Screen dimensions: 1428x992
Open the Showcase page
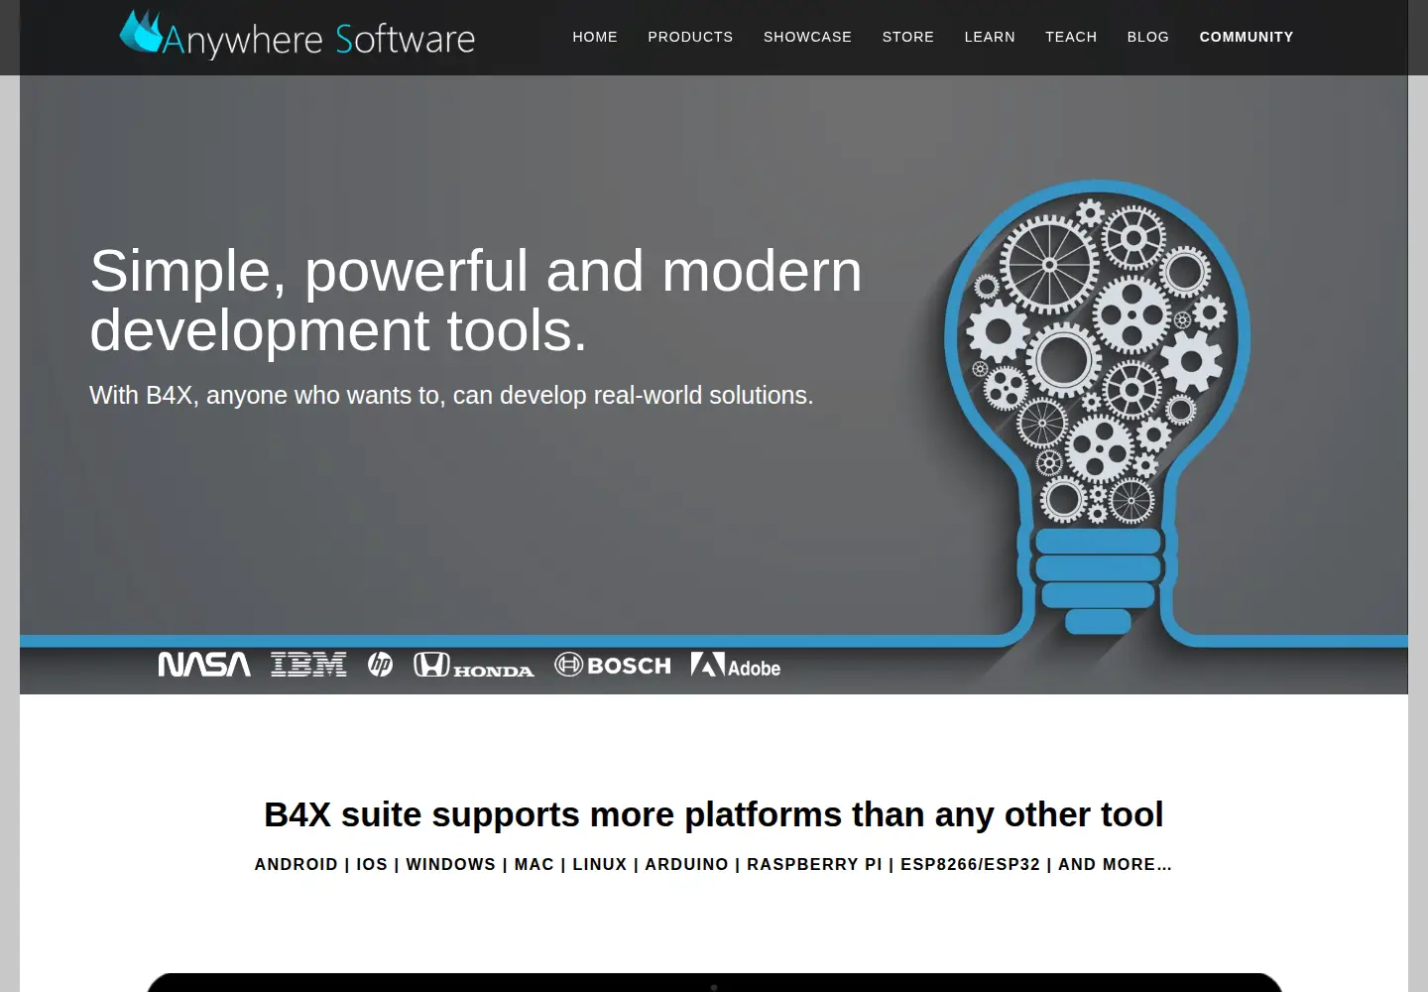click(x=807, y=37)
